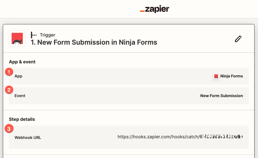Screen dimensions: 258x158
Task: Click the Event row label
Action: pyautogui.click(x=20, y=96)
